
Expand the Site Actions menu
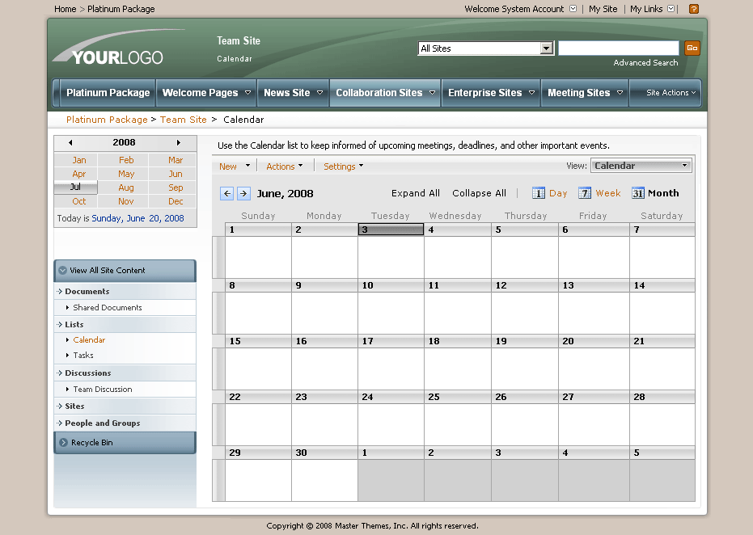(671, 93)
